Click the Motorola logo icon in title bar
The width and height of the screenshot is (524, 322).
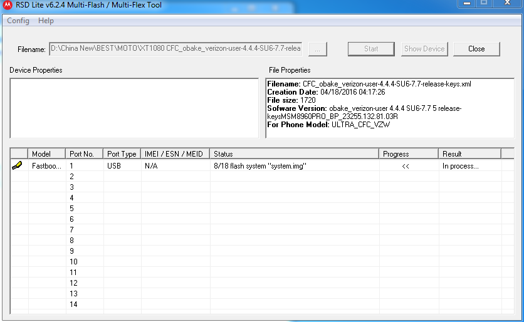8,6
